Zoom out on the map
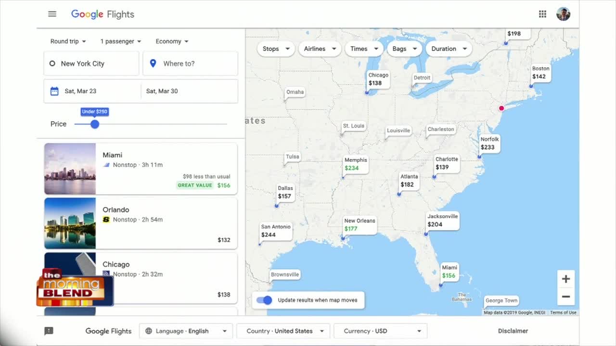The image size is (616, 346). tap(566, 297)
